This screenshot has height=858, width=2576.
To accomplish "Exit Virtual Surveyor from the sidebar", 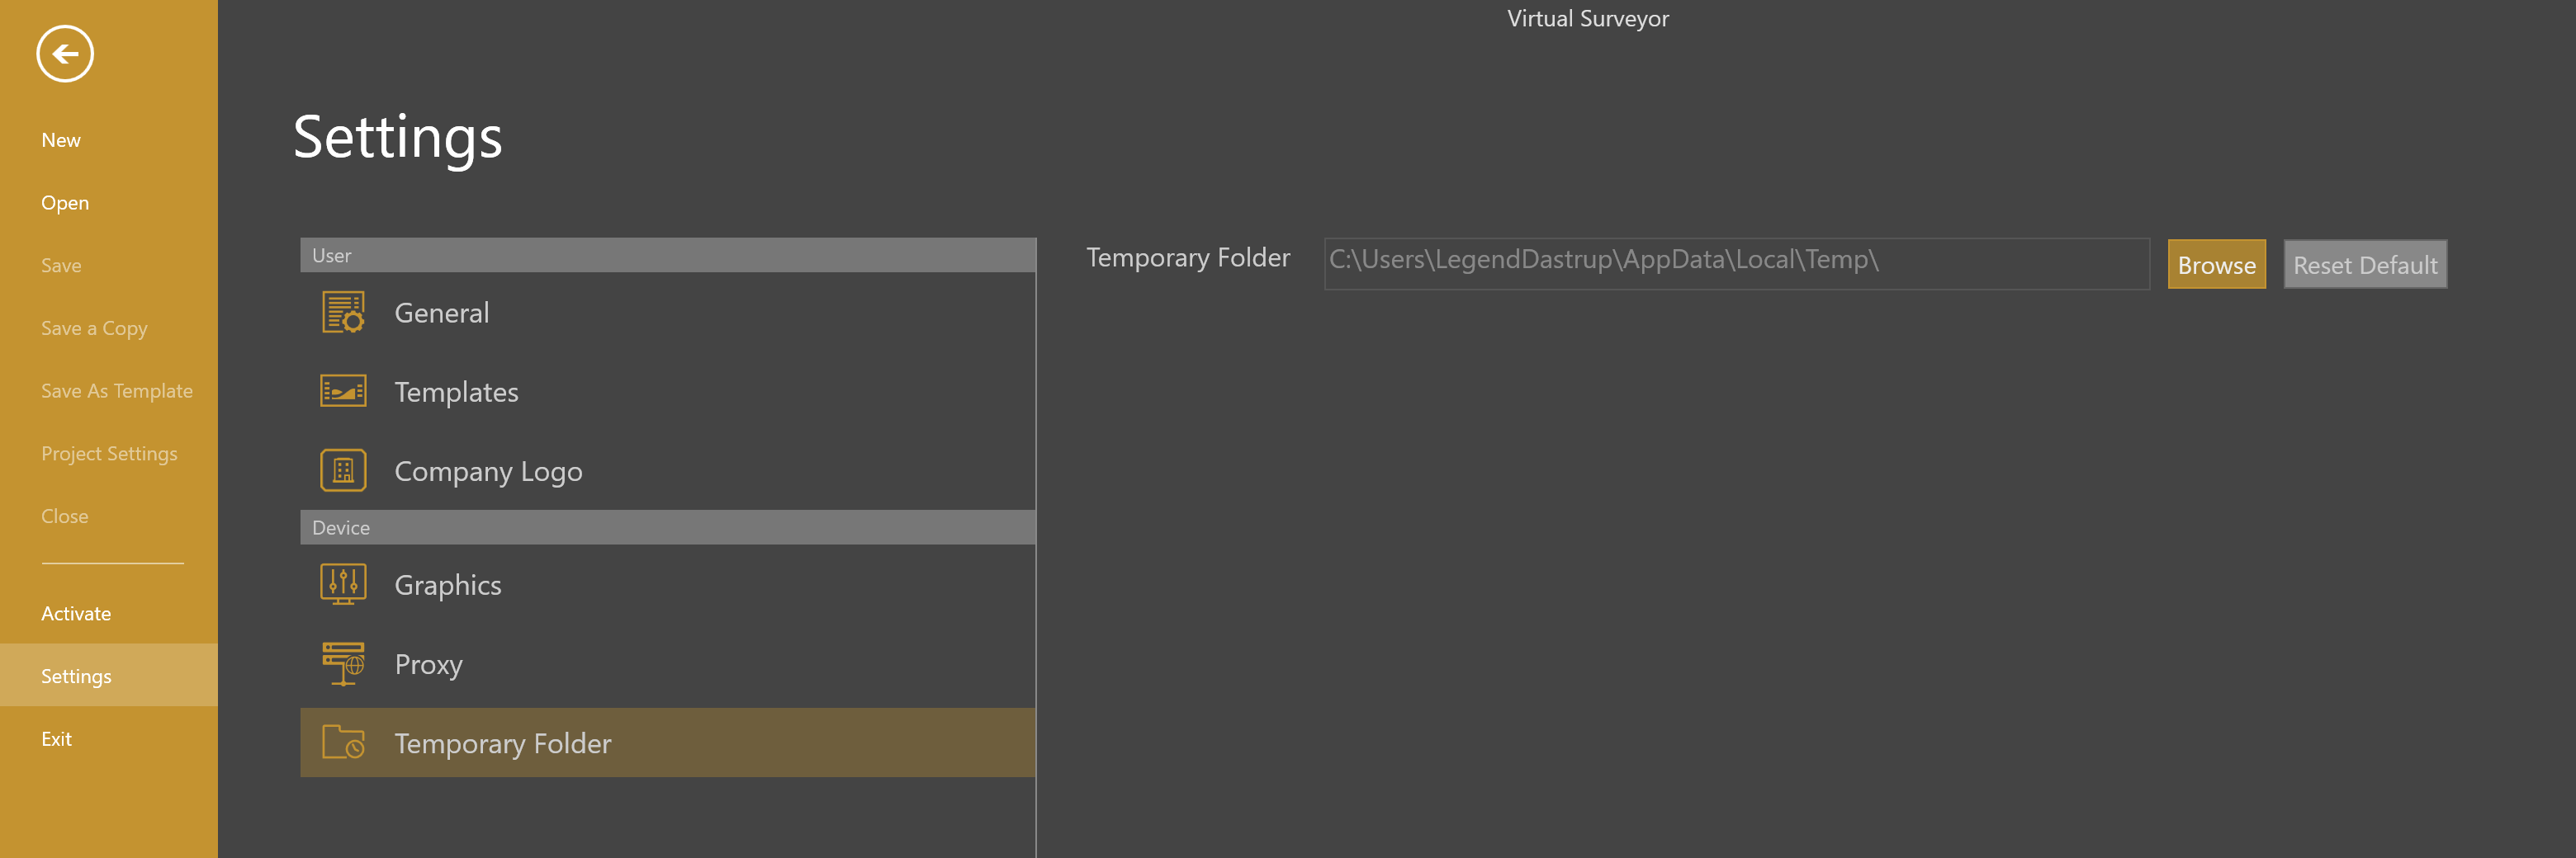I will pos(56,738).
